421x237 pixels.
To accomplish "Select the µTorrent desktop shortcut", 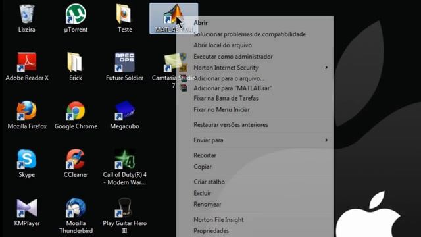I will click(76, 18).
